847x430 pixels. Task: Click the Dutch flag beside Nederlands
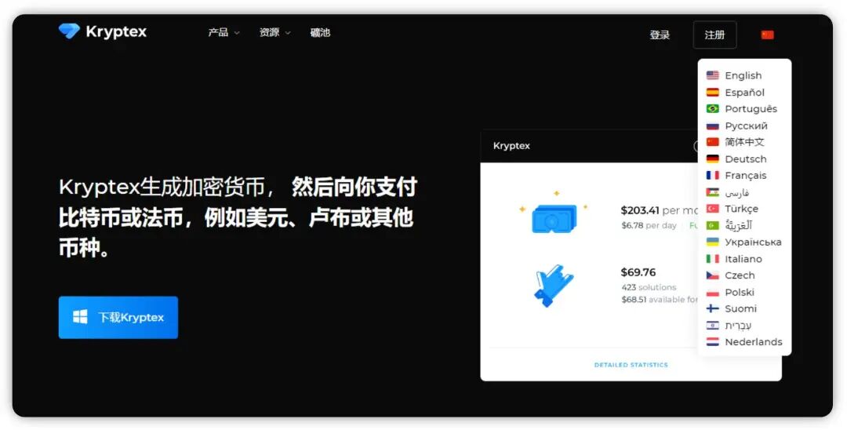pyautogui.click(x=712, y=342)
